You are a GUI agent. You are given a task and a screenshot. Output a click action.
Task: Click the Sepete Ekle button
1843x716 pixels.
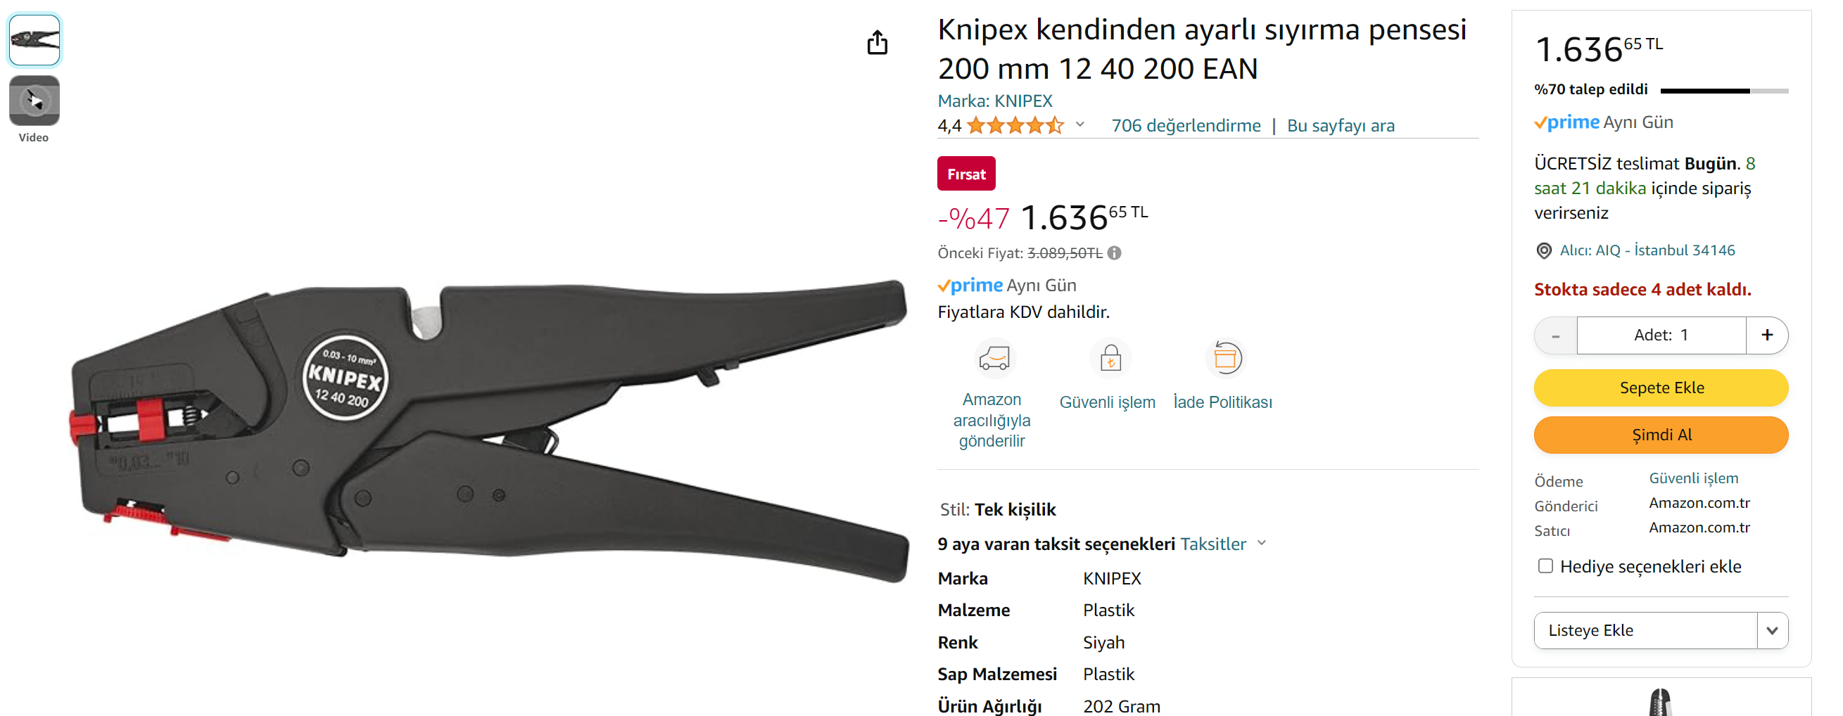[1661, 388]
